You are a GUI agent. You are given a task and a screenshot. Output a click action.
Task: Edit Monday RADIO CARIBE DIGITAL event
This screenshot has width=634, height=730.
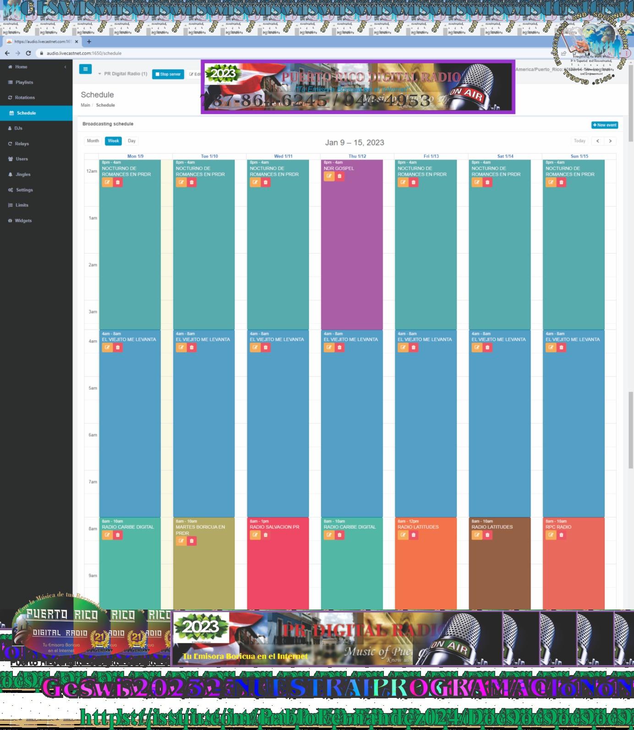tap(107, 535)
